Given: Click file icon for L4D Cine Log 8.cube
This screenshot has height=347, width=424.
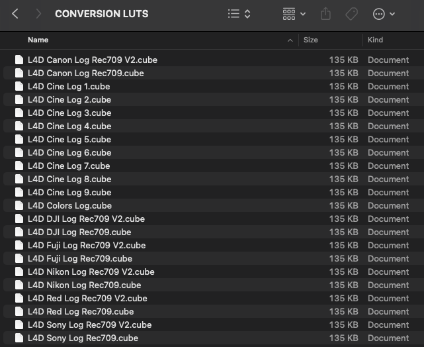Looking at the screenshot, I should (19, 179).
